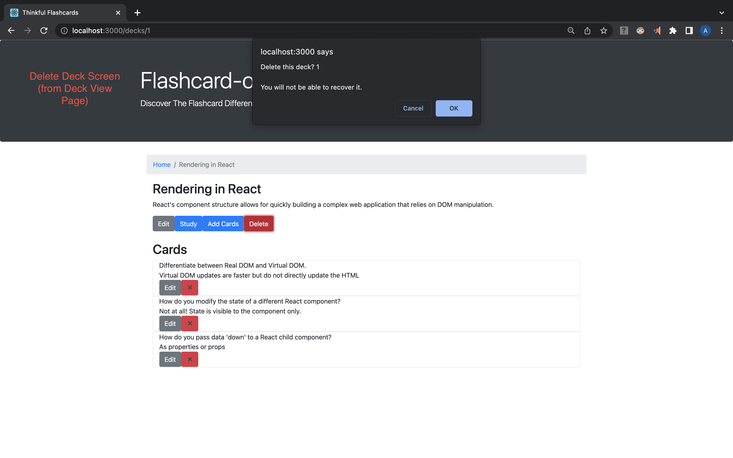Click the profile avatar icon
Image resolution: width=733 pixels, height=458 pixels.
coord(705,30)
